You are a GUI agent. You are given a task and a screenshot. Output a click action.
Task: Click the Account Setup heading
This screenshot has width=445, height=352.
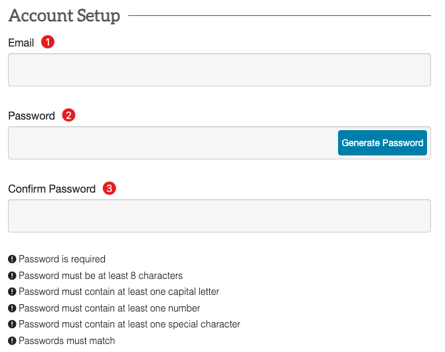coord(64,15)
